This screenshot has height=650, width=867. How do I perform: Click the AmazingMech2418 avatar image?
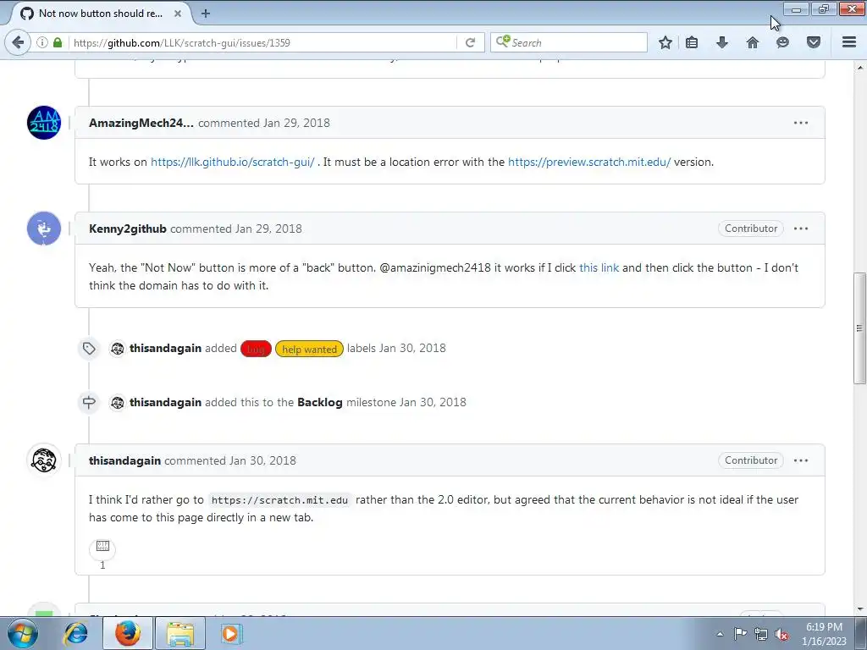coord(44,123)
